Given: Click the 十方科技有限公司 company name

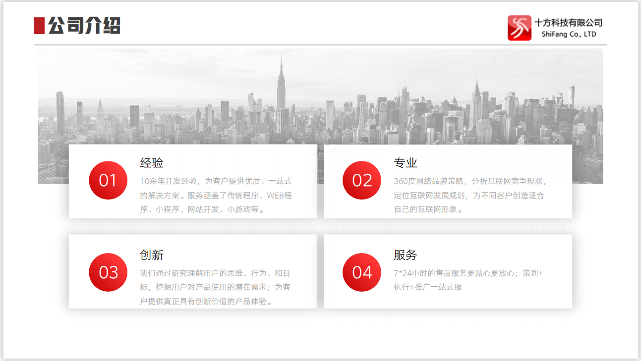Looking at the screenshot, I should coord(568,23).
